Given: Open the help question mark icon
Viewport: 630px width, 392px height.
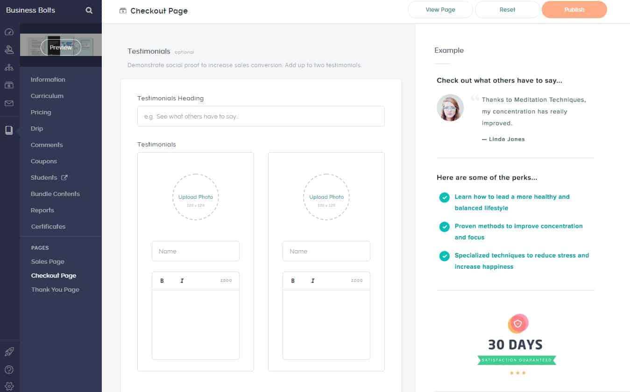Looking at the screenshot, I should [x=9, y=370].
